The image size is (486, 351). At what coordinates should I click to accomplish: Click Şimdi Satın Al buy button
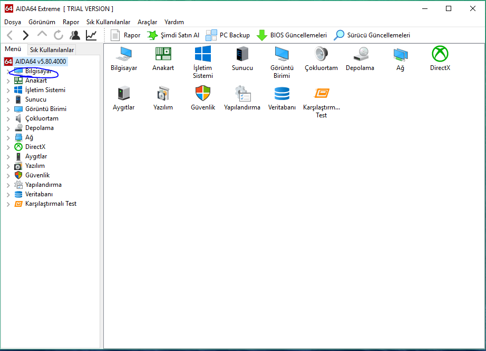[173, 35]
